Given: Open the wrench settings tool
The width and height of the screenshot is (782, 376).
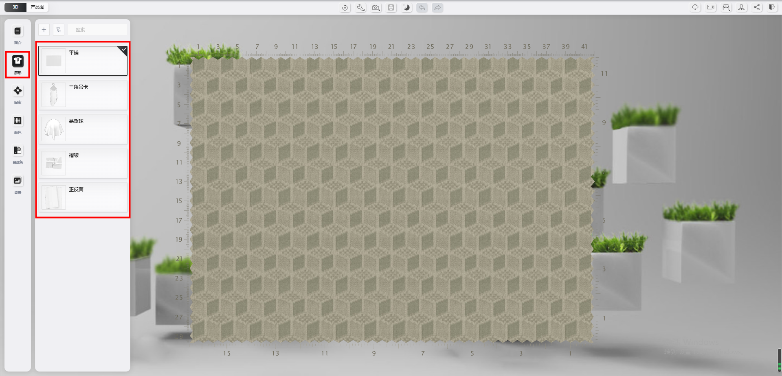Looking at the screenshot, I should (360, 8).
